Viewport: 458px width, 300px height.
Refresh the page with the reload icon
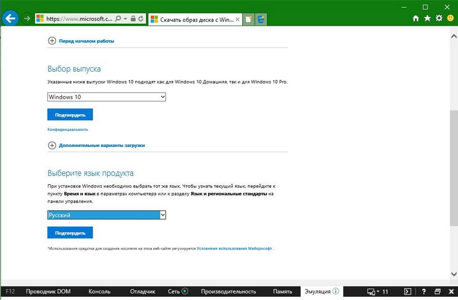(x=141, y=18)
